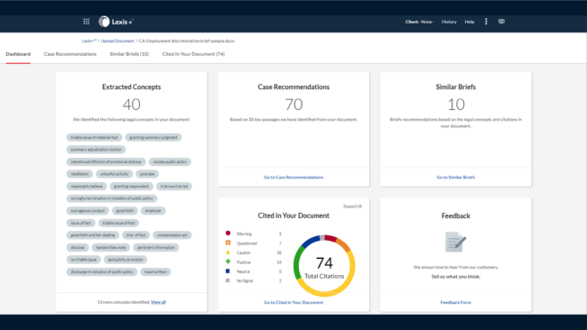Screen dimensions: 587x330
Task: Open the History menu
Action: click(x=449, y=22)
